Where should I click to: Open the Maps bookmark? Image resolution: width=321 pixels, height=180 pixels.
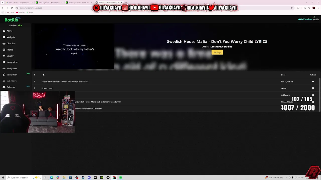(30, 12)
